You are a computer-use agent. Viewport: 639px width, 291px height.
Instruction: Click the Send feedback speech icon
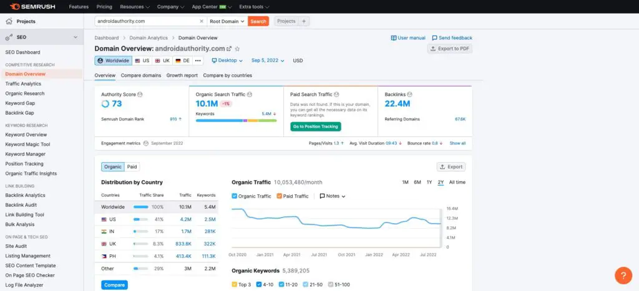point(434,38)
